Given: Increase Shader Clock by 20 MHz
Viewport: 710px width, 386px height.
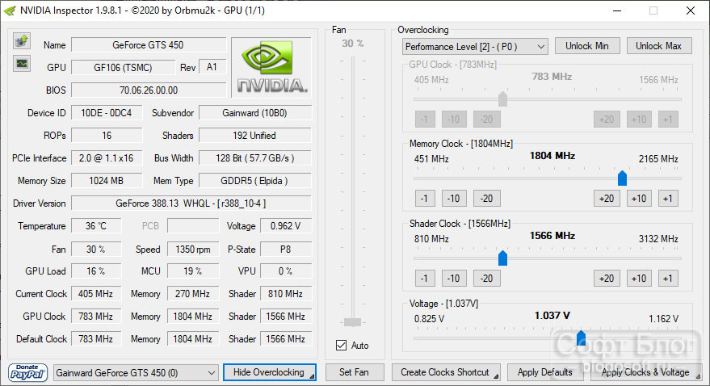Looking at the screenshot, I should [x=607, y=279].
